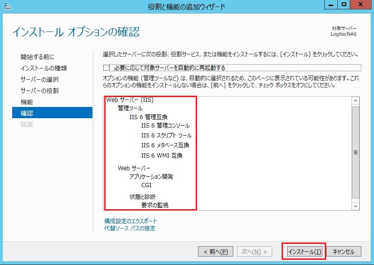Select the サーバーの役割 step

click(39, 91)
